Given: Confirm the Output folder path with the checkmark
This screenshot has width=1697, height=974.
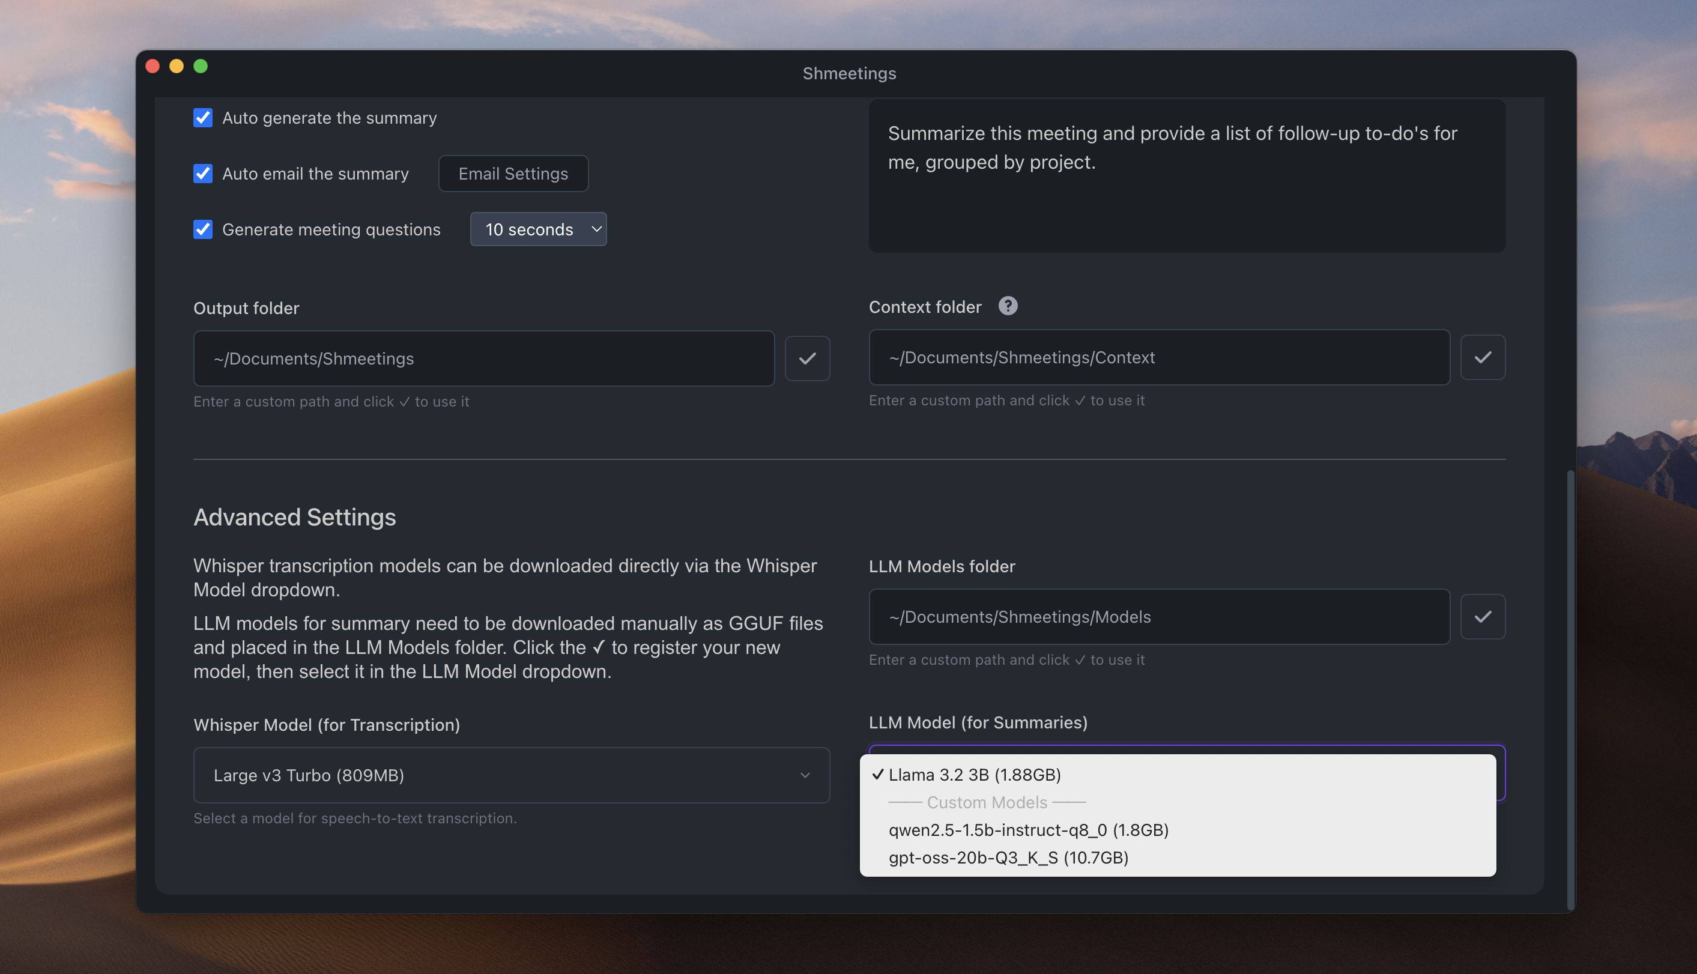Looking at the screenshot, I should (806, 358).
